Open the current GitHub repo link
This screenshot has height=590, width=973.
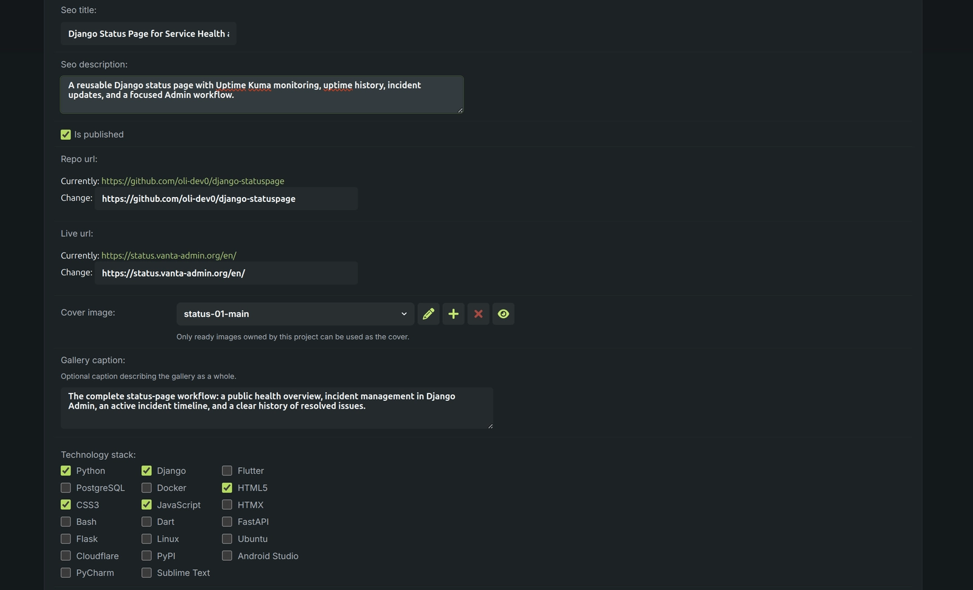[x=193, y=181]
